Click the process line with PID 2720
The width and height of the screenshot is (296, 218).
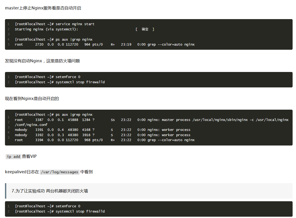[x=105, y=44]
